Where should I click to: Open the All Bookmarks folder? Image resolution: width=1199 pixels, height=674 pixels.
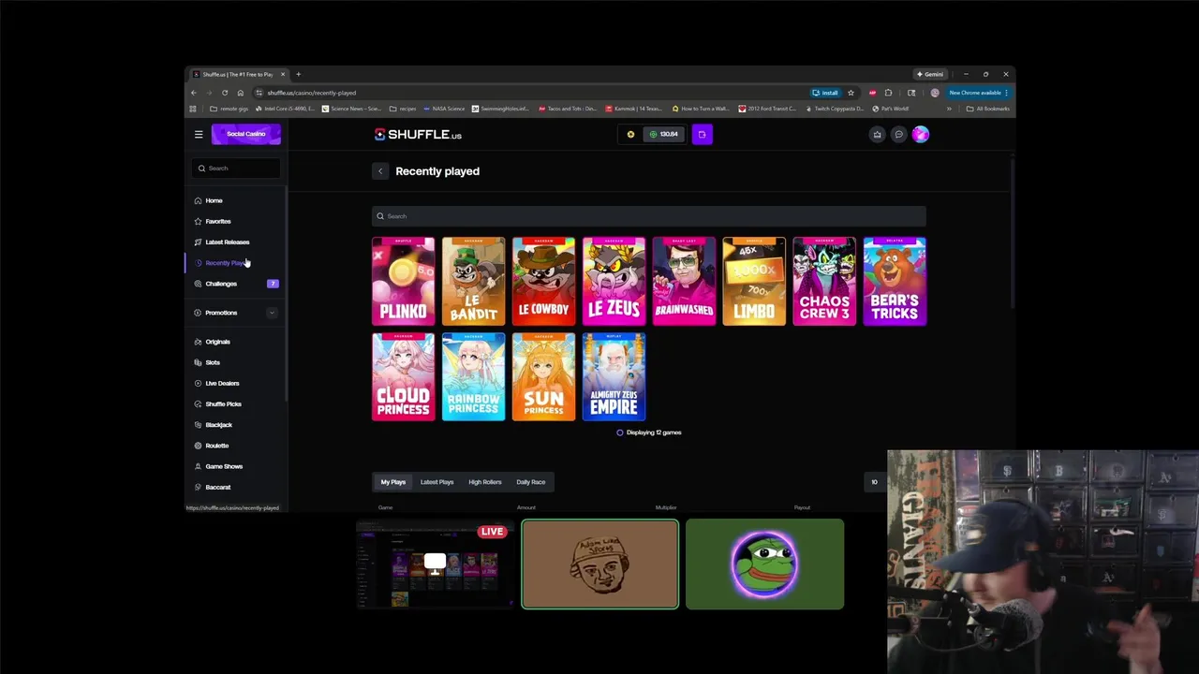[988, 109]
